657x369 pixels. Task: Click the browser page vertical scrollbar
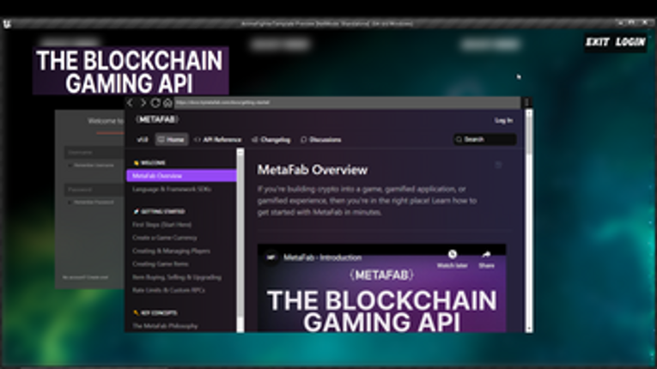(529, 221)
